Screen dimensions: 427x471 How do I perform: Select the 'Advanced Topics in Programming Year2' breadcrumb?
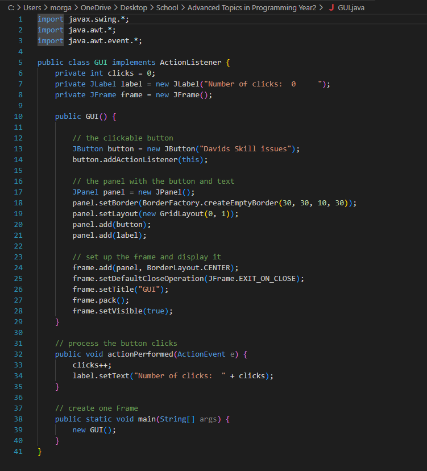click(x=252, y=7)
